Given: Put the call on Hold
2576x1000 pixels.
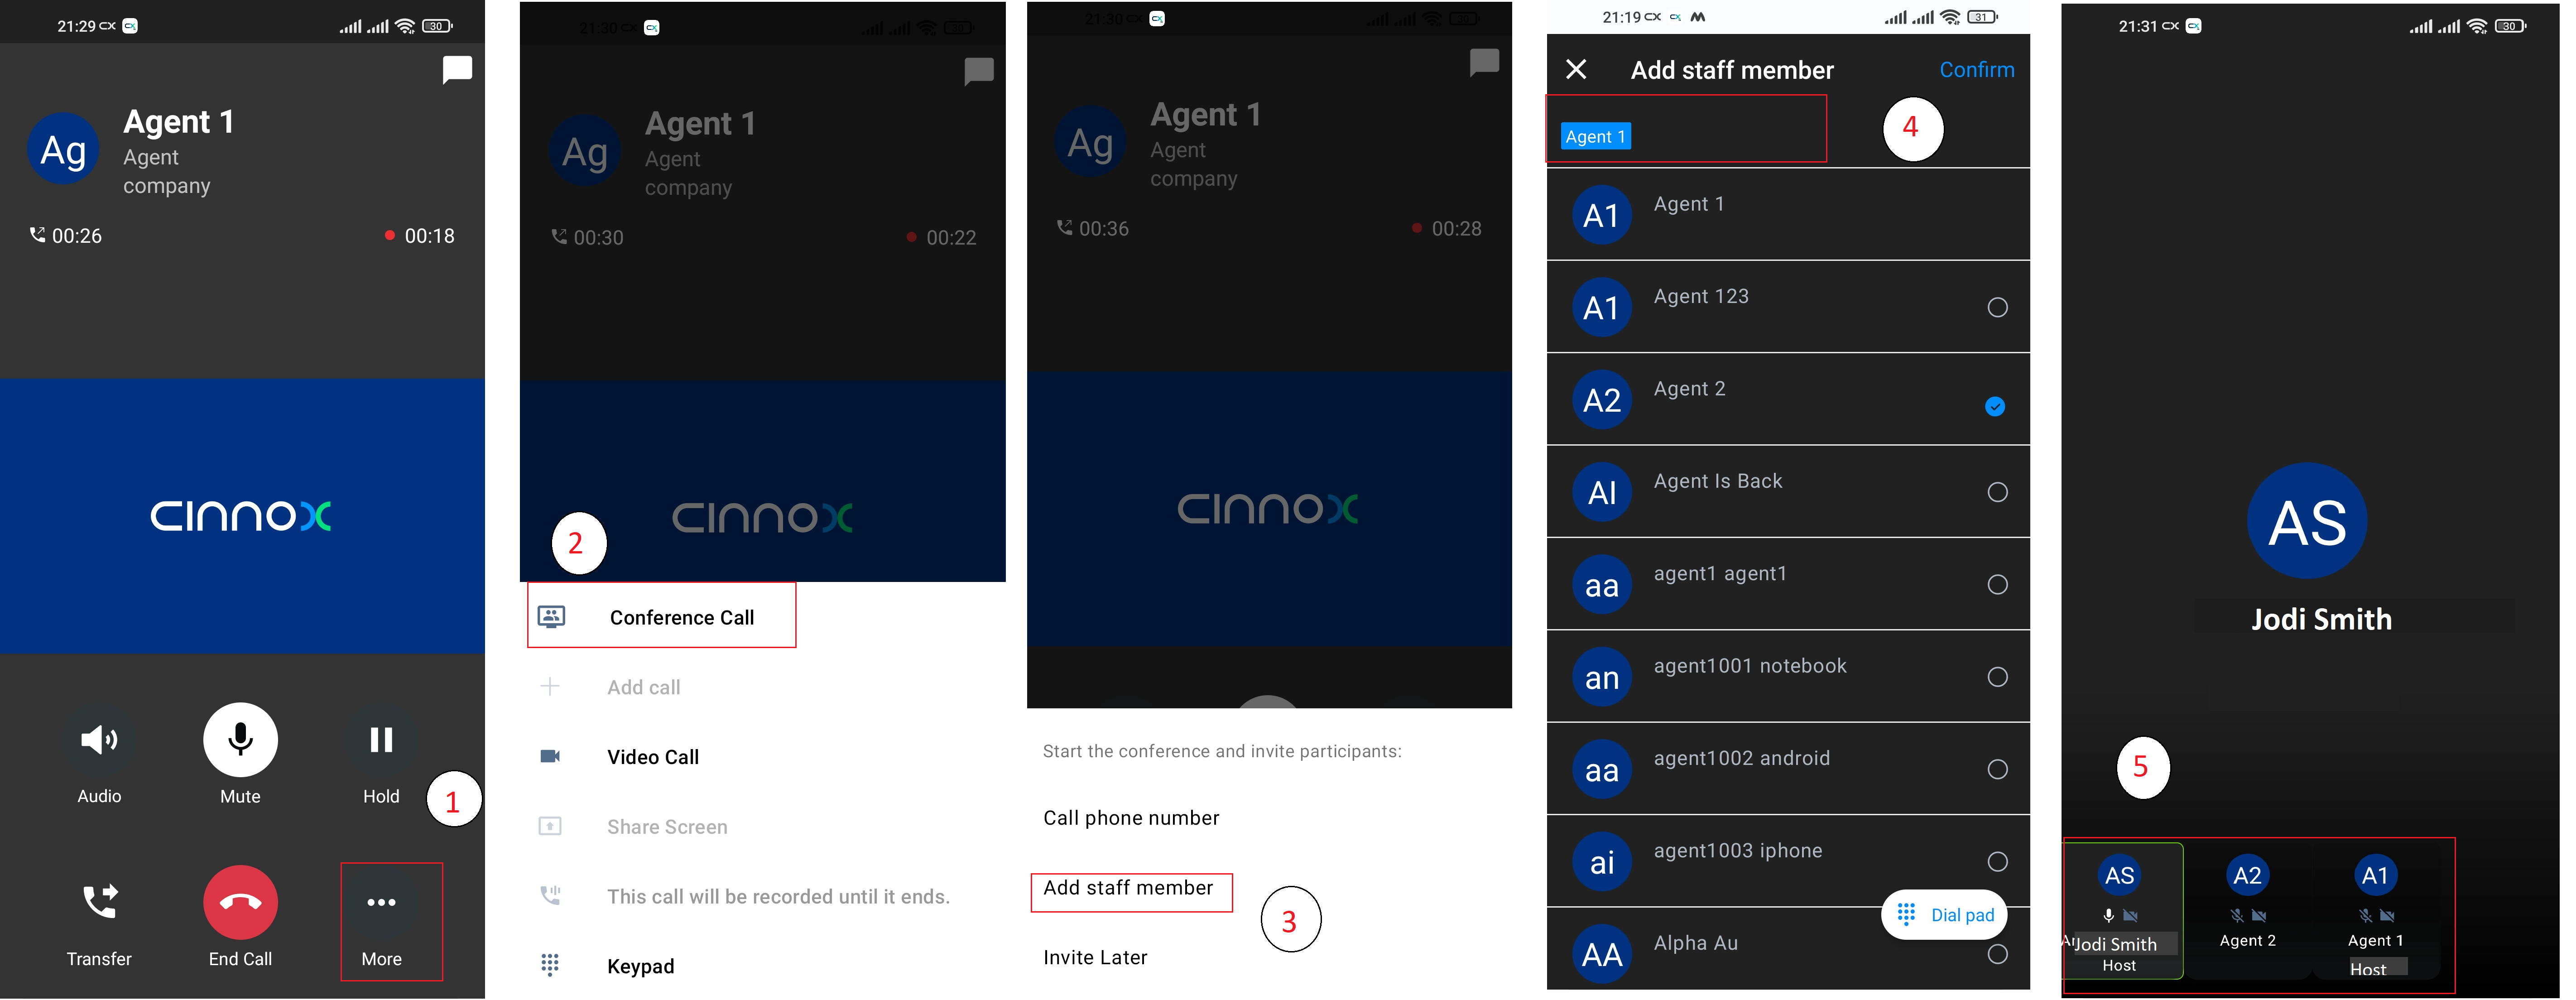Looking at the screenshot, I should (x=381, y=740).
